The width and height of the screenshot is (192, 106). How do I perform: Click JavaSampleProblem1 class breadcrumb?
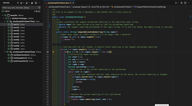123,7
